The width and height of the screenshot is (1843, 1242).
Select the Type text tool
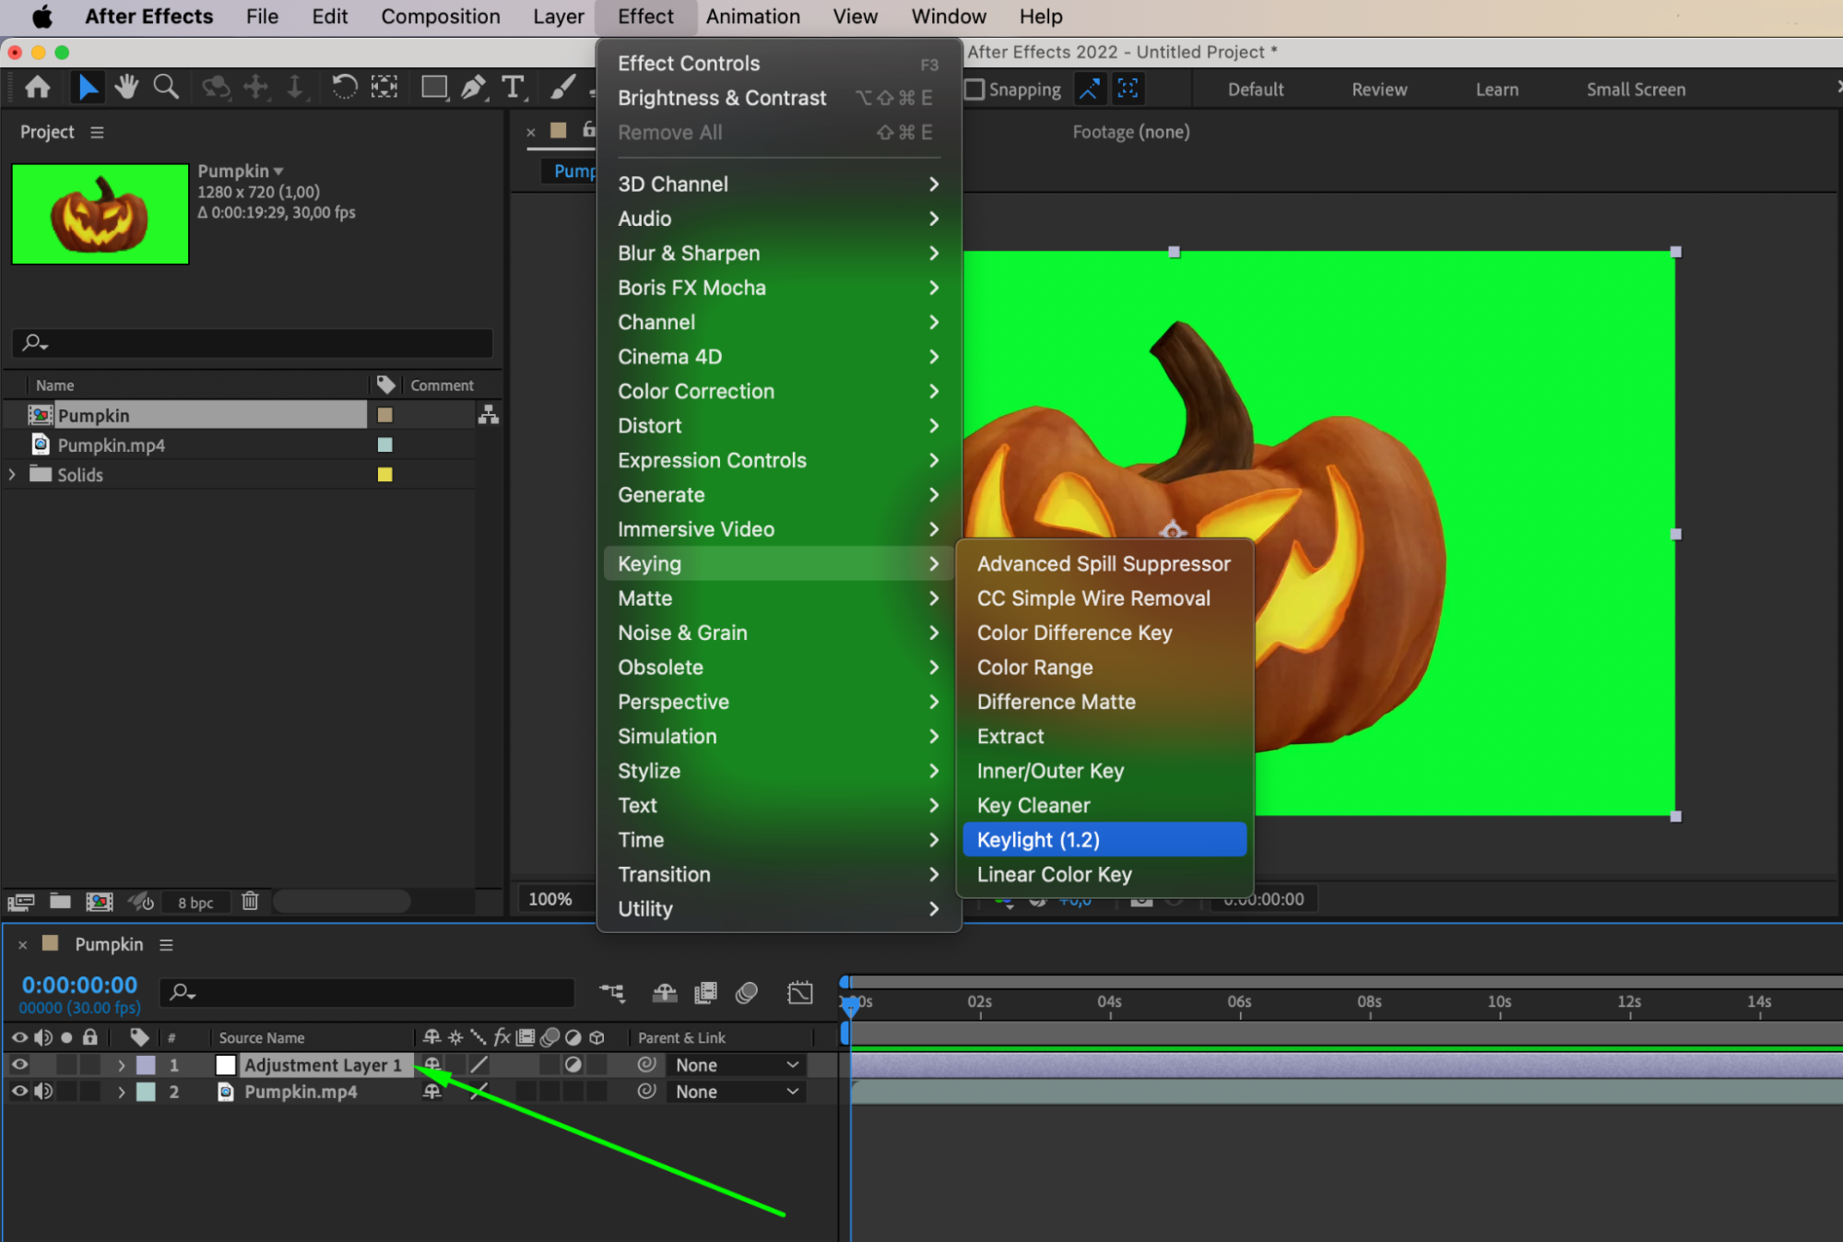pyautogui.click(x=513, y=88)
